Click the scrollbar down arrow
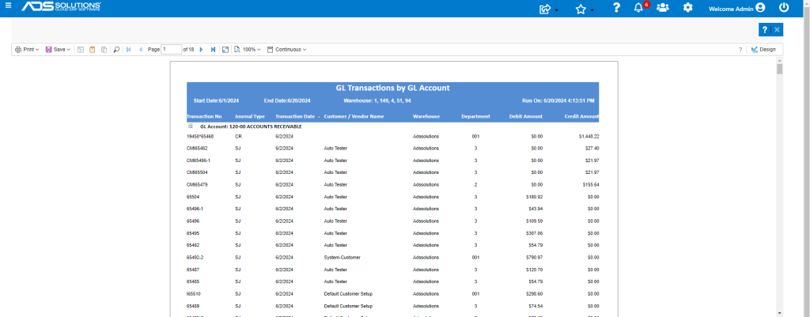The width and height of the screenshot is (810, 317). pos(779,313)
